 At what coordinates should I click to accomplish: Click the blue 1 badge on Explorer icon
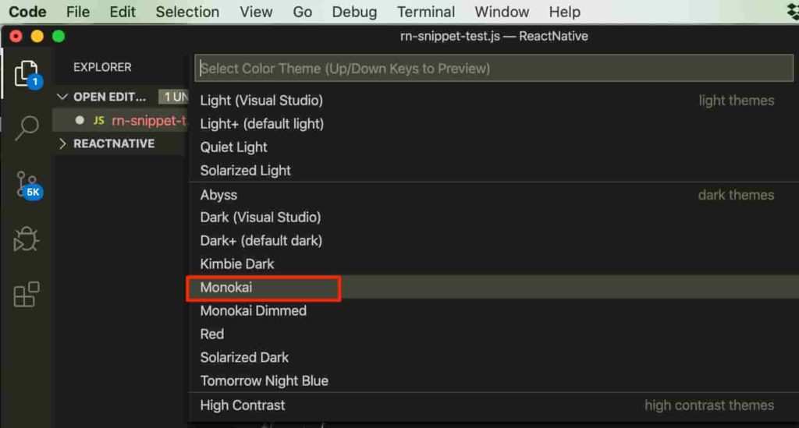tap(35, 81)
